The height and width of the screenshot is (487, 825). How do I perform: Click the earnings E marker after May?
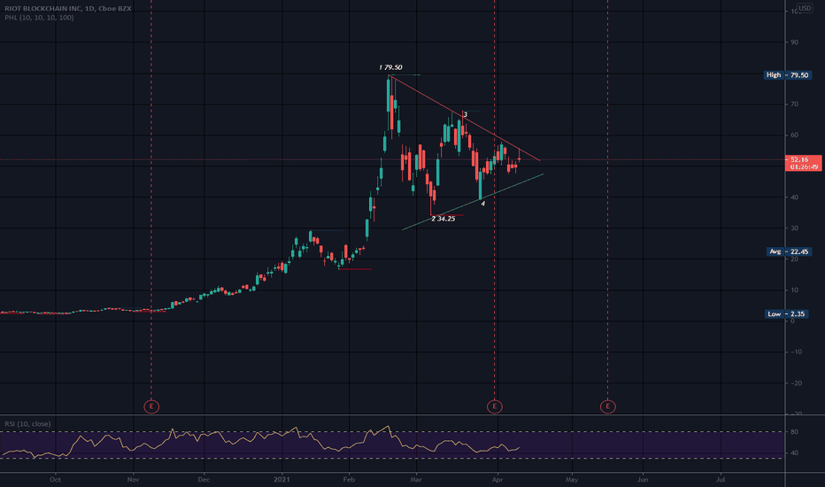coord(608,406)
